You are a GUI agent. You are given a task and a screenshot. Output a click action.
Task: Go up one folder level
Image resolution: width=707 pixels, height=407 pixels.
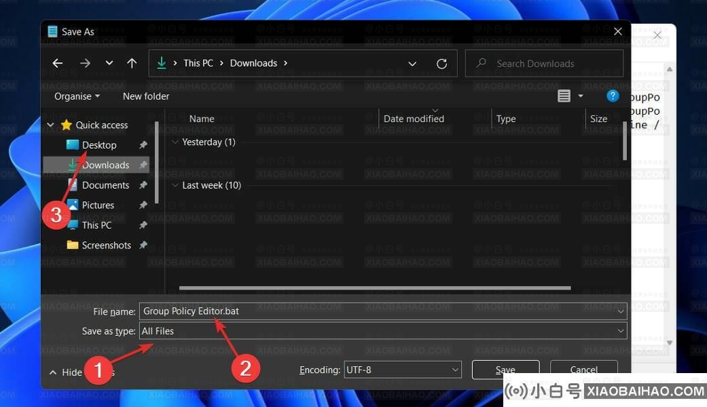(x=132, y=64)
